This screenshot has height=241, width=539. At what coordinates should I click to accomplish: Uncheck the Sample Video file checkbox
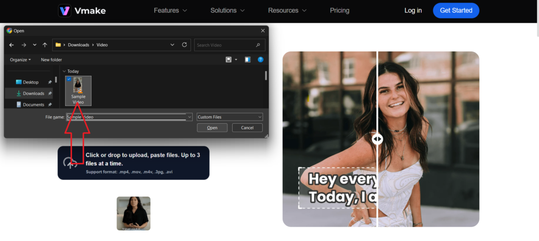[69, 79]
